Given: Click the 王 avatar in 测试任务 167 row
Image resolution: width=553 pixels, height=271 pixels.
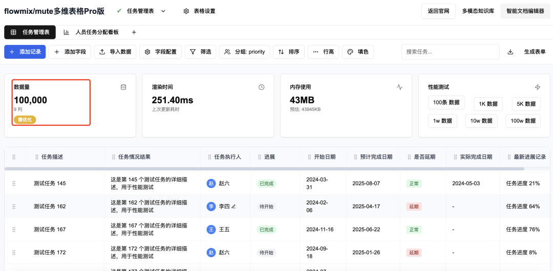Looking at the screenshot, I should click(211, 230).
